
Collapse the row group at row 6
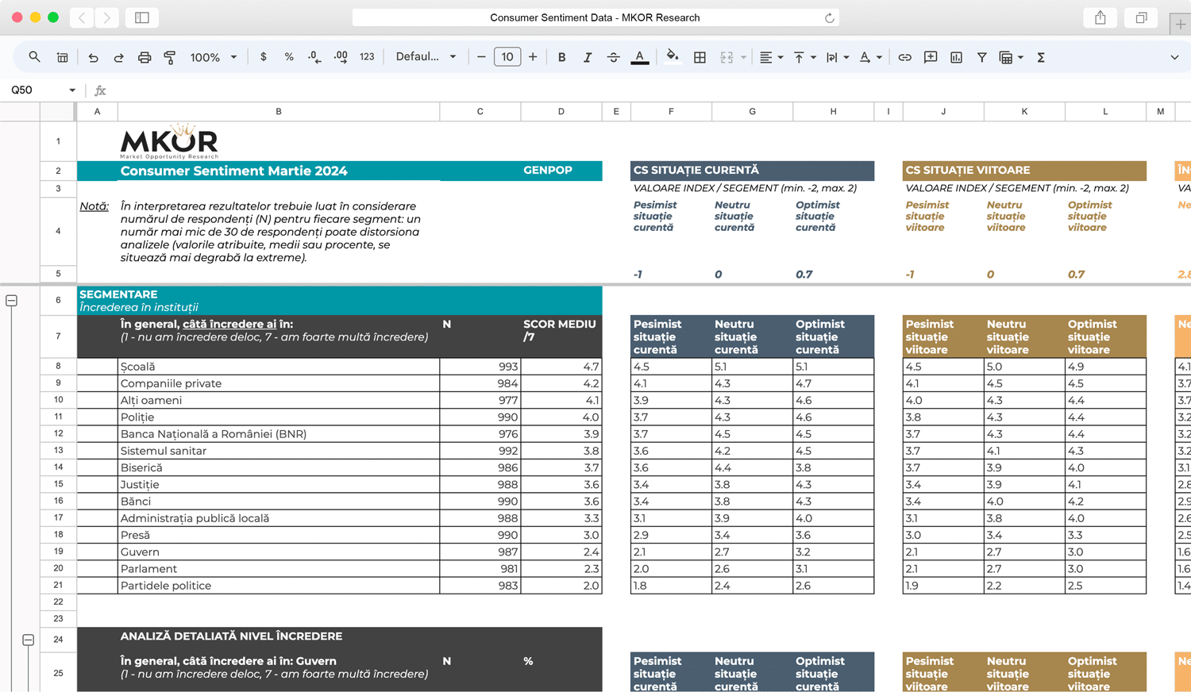tap(12, 301)
